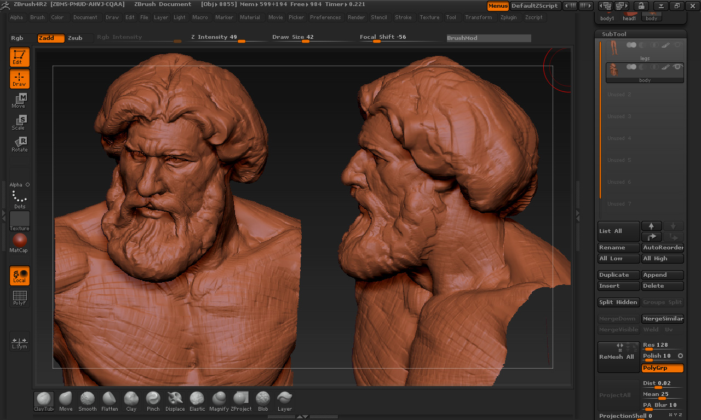Turn off Local symmetry mode
Image resolution: width=701 pixels, height=420 pixels.
coord(20,276)
